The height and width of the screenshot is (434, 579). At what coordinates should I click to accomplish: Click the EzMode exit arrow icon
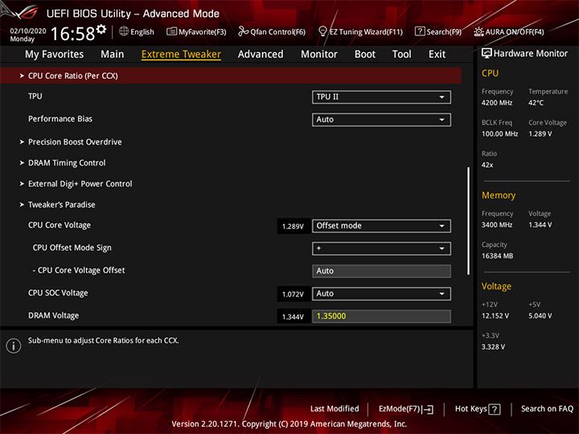428,409
